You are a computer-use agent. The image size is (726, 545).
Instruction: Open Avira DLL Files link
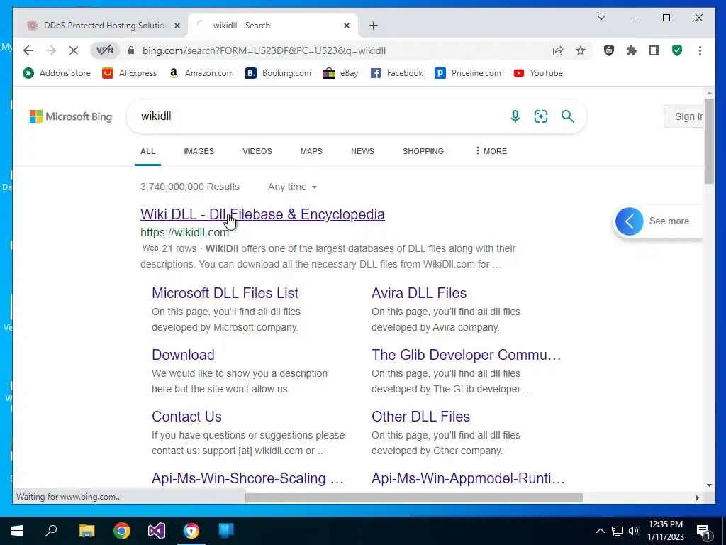418,293
